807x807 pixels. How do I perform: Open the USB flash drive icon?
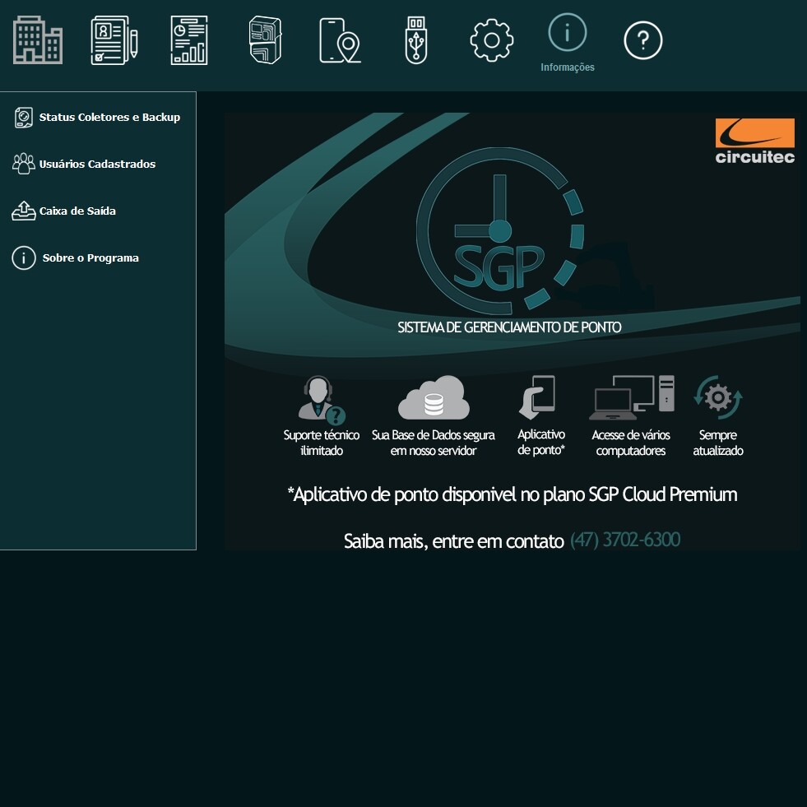coord(416,40)
